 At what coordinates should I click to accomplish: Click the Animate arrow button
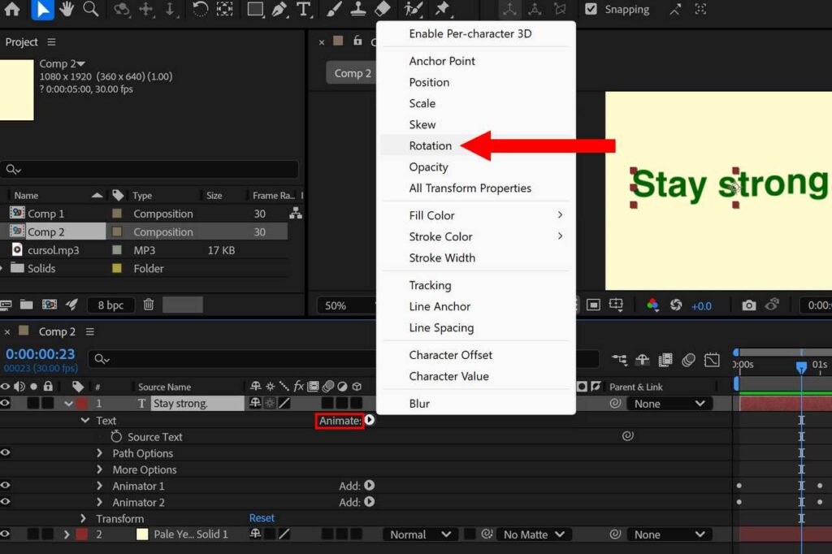click(370, 420)
